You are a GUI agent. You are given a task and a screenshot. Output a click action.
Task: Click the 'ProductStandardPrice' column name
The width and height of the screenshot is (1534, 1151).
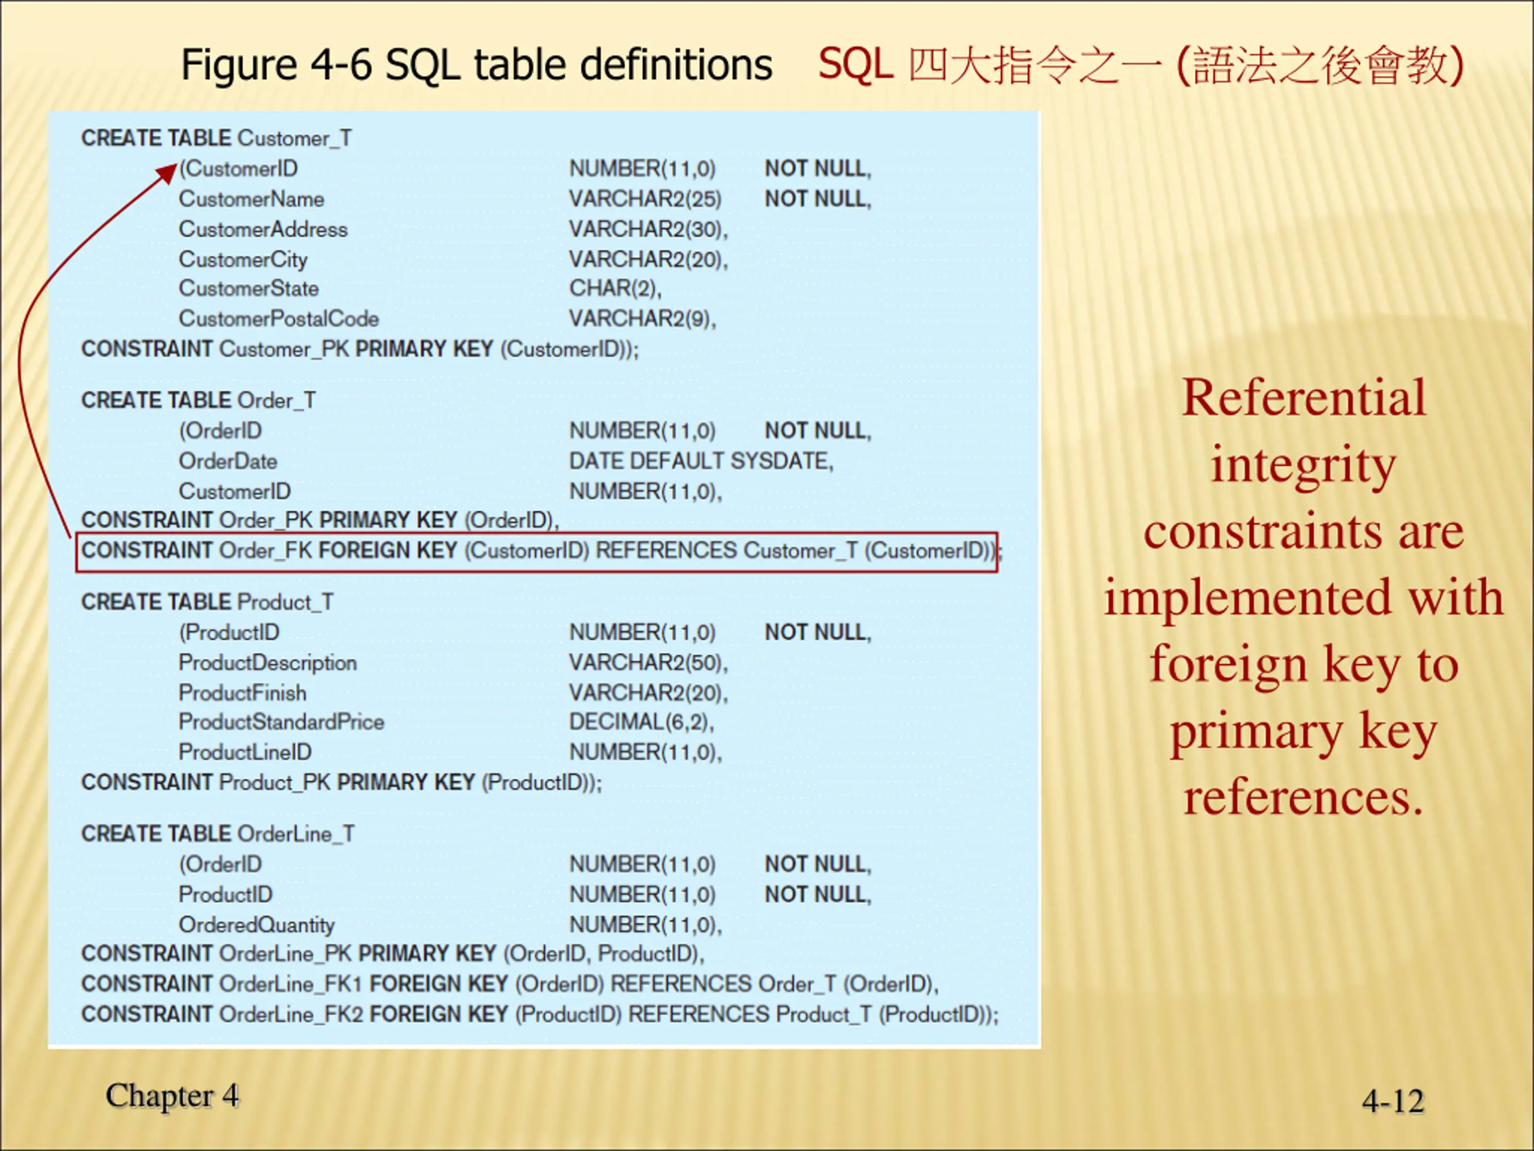point(281,722)
